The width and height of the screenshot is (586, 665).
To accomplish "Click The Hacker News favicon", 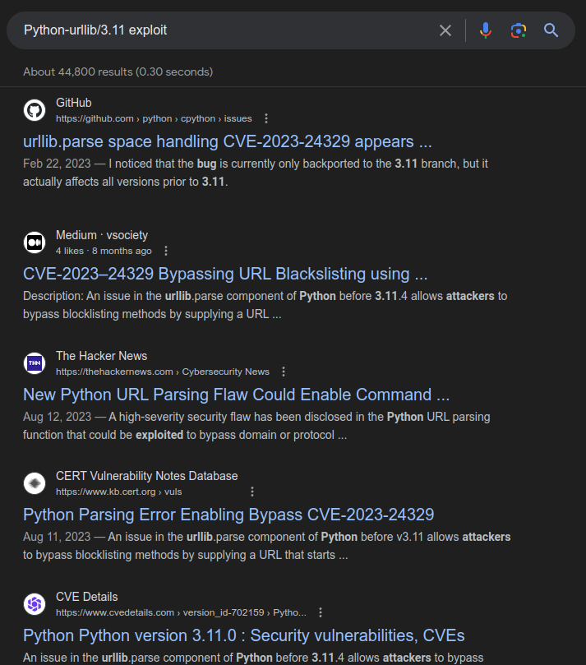I will click(35, 363).
